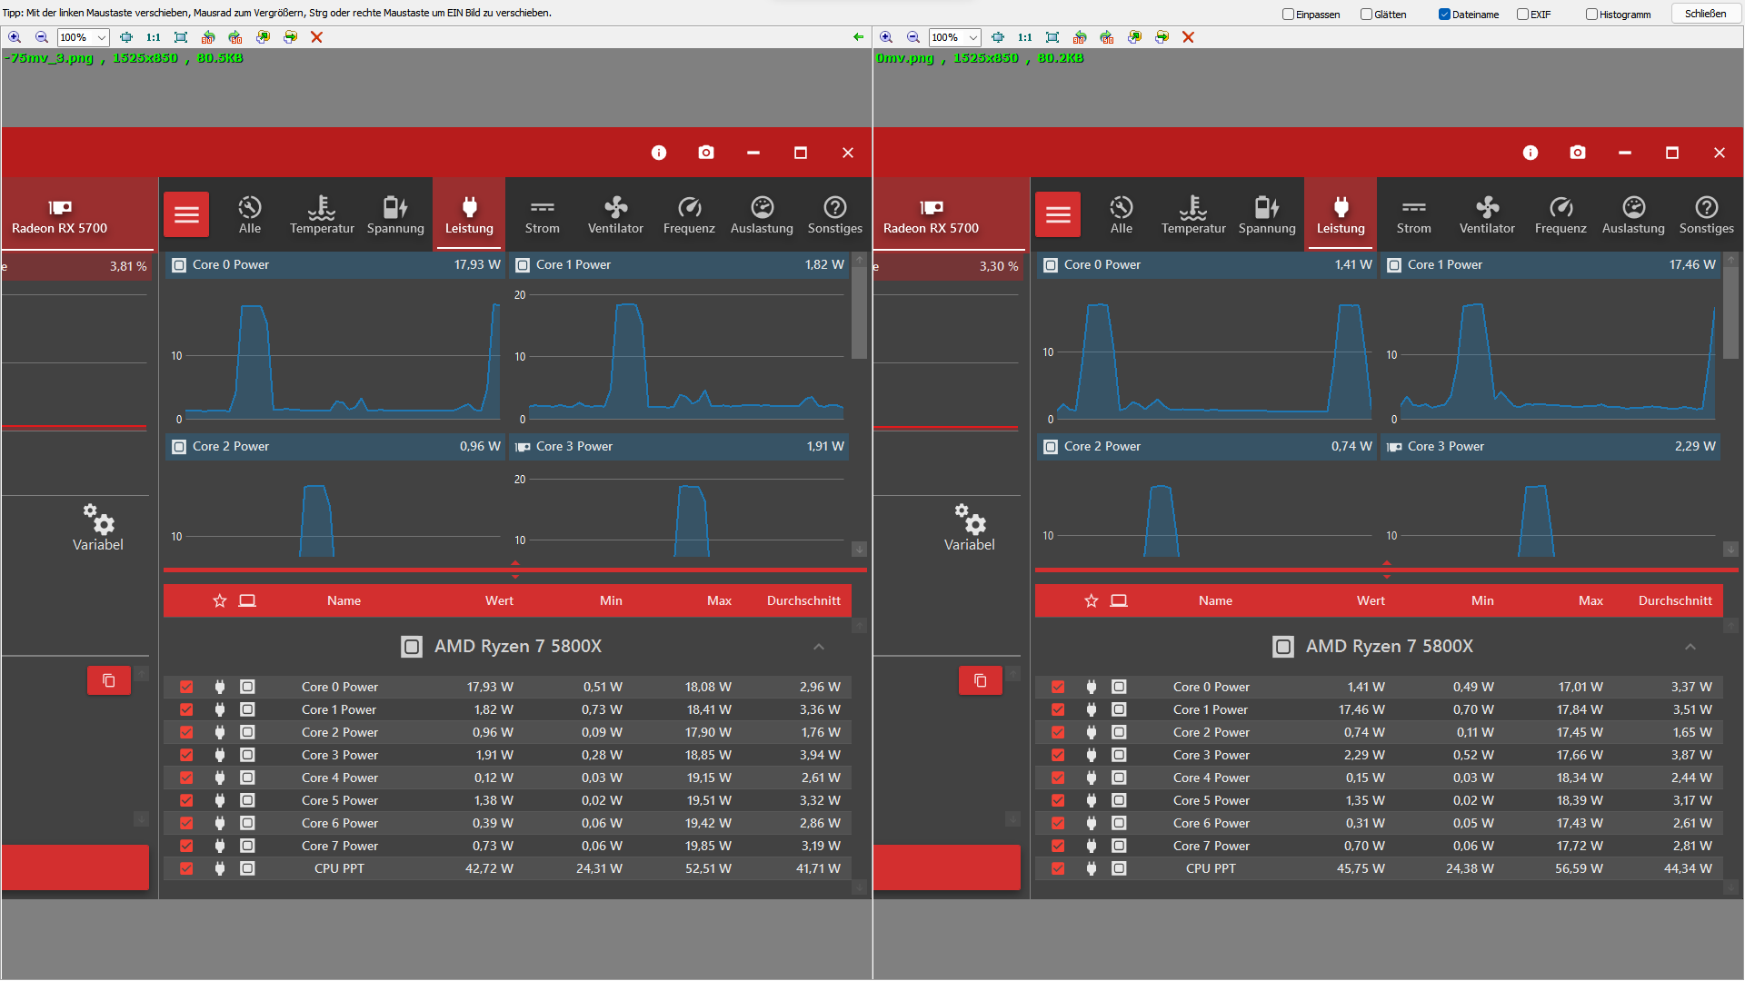Viewport: 1745px width, 981px height.
Task: Click zoom-in magnifier in right viewer toolbar
Action: 886,37
